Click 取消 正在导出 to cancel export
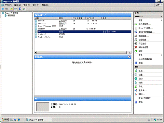Viewport: 164px width, 123px height. point(145,98)
